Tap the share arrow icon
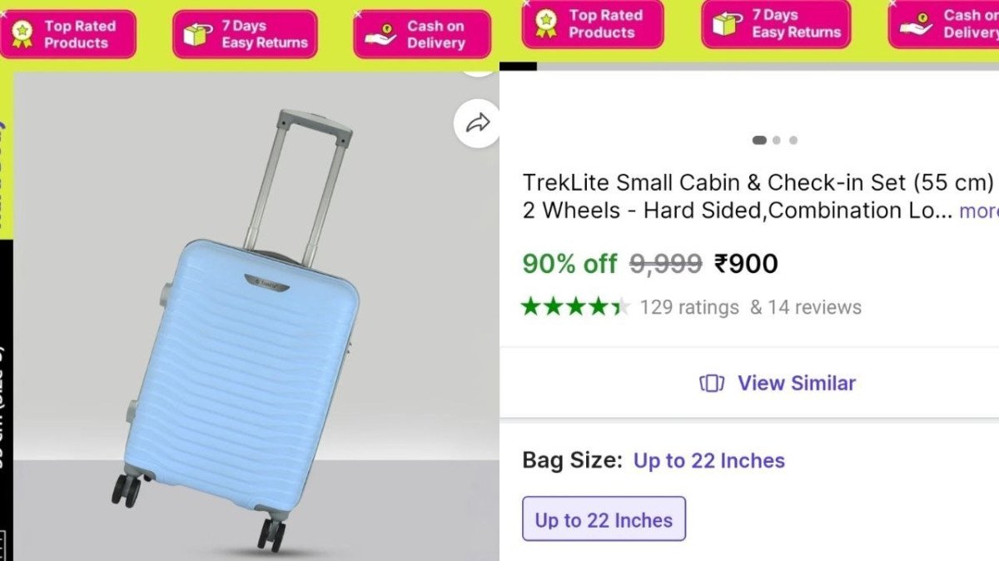999x561 pixels. pyautogui.click(x=478, y=124)
